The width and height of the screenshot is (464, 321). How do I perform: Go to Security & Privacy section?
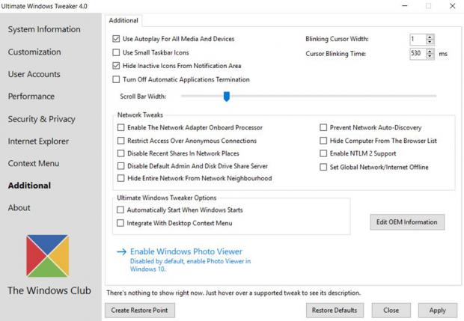[41, 119]
